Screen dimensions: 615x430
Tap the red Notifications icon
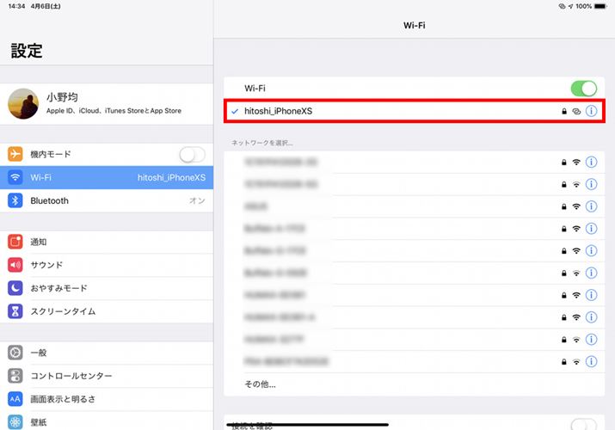tap(15, 242)
